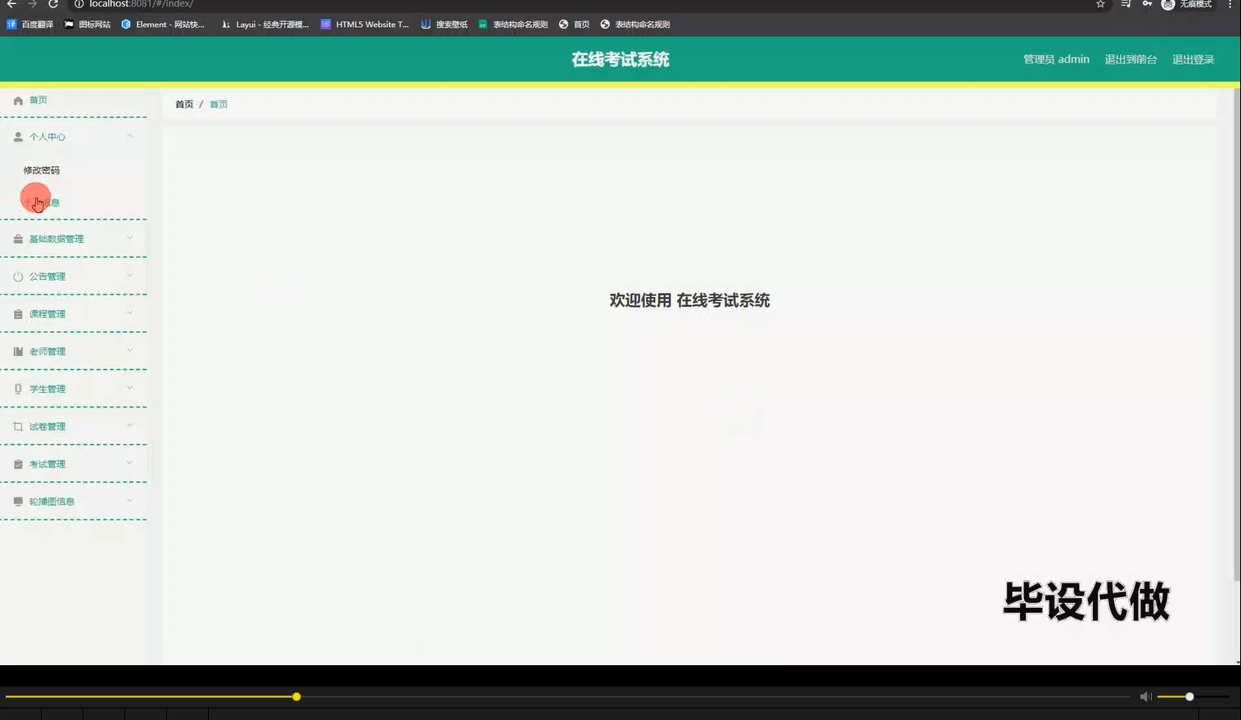The height and width of the screenshot is (720, 1241).
Task: Click the 公告管理 circular icon
Action: 17,276
